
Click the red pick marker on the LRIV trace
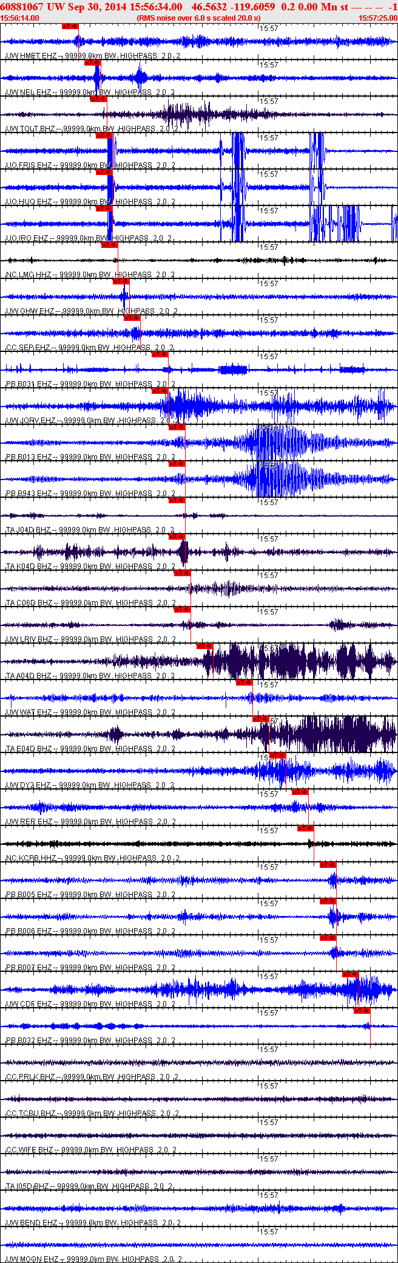(x=182, y=610)
